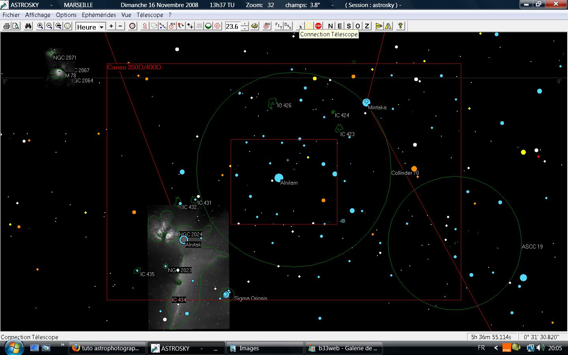Click the telescope connection icon
The height and width of the screenshot is (355, 568).
pos(300,26)
